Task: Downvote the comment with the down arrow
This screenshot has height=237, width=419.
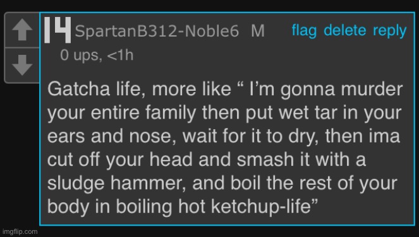Action: click(x=22, y=66)
